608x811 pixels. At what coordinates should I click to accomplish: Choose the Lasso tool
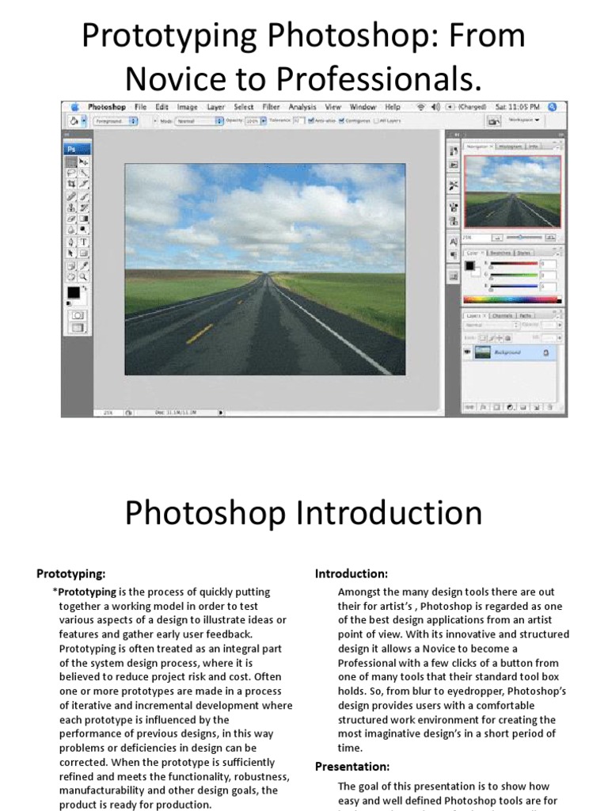coord(72,173)
